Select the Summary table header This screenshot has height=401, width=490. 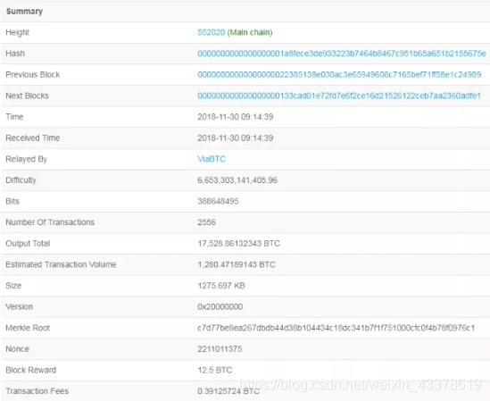(24, 12)
